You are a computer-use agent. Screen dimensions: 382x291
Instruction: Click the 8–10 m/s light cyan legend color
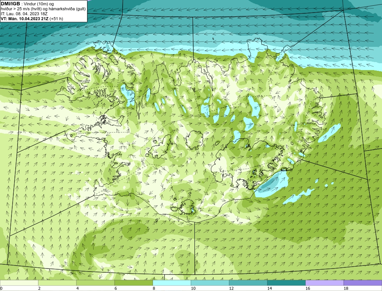[172, 283]
